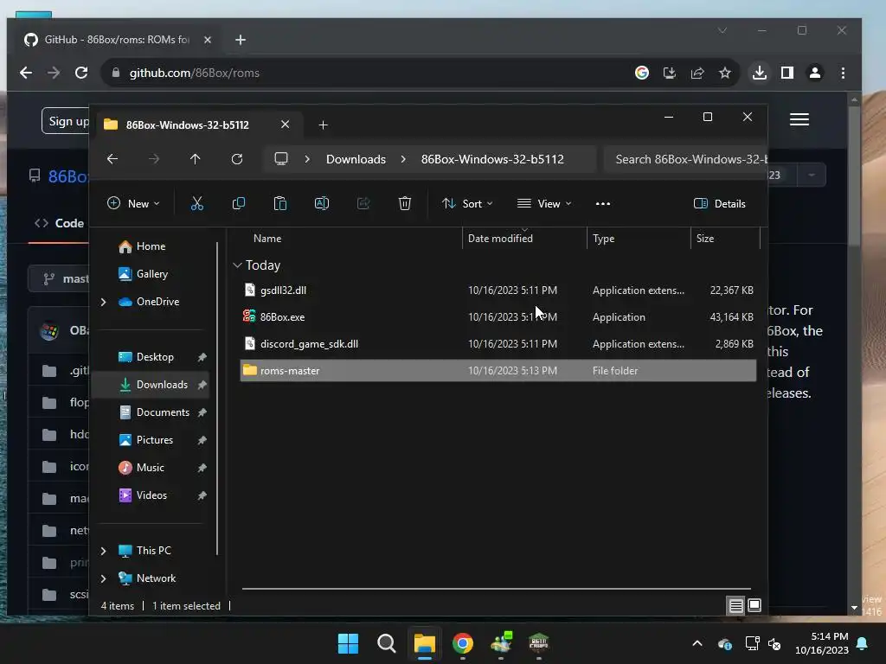The image size is (886, 664).
Task: Open Pictures in navigation pane
Action: click(145, 440)
